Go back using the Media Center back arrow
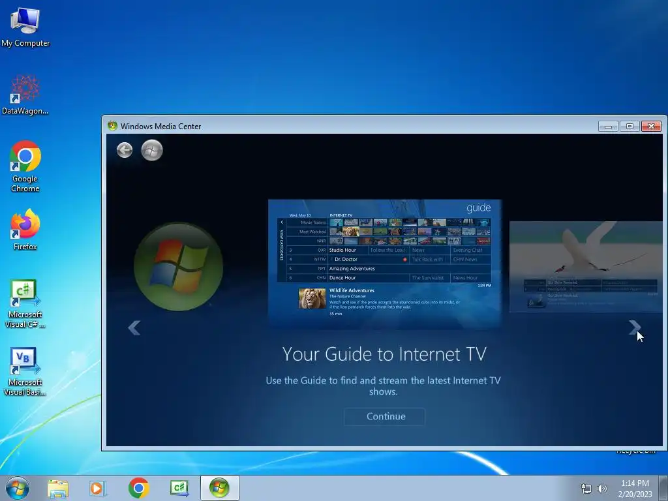 [x=125, y=150]
